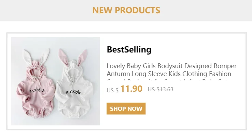Click the BestSelling product title
Viewport: 252px width, 137px height.
point(129,50)
